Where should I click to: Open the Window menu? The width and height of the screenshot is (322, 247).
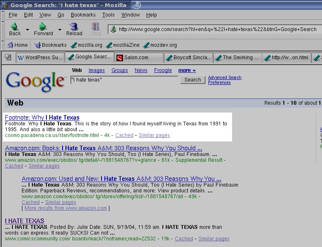(131, 15)
